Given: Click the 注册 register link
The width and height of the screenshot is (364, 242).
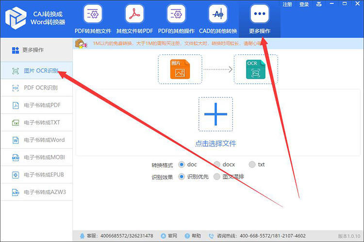Looking at the screenshot, I should pyautogui.click(x=287, y=4).
